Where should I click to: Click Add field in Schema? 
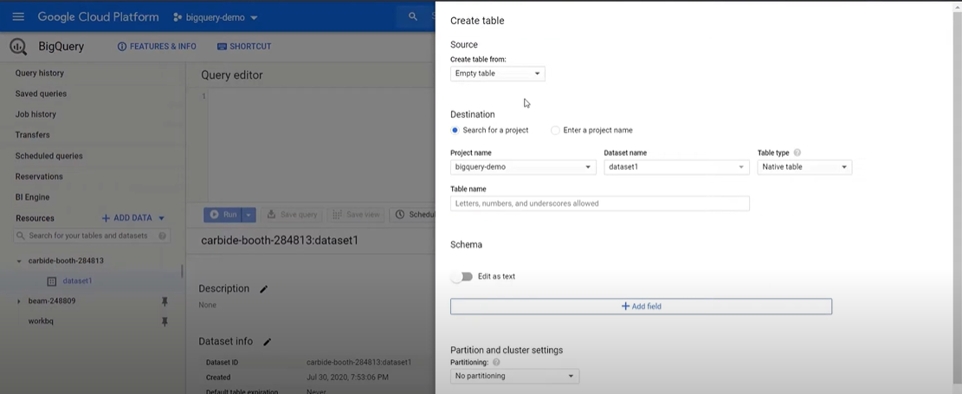(x=641, y=307)
